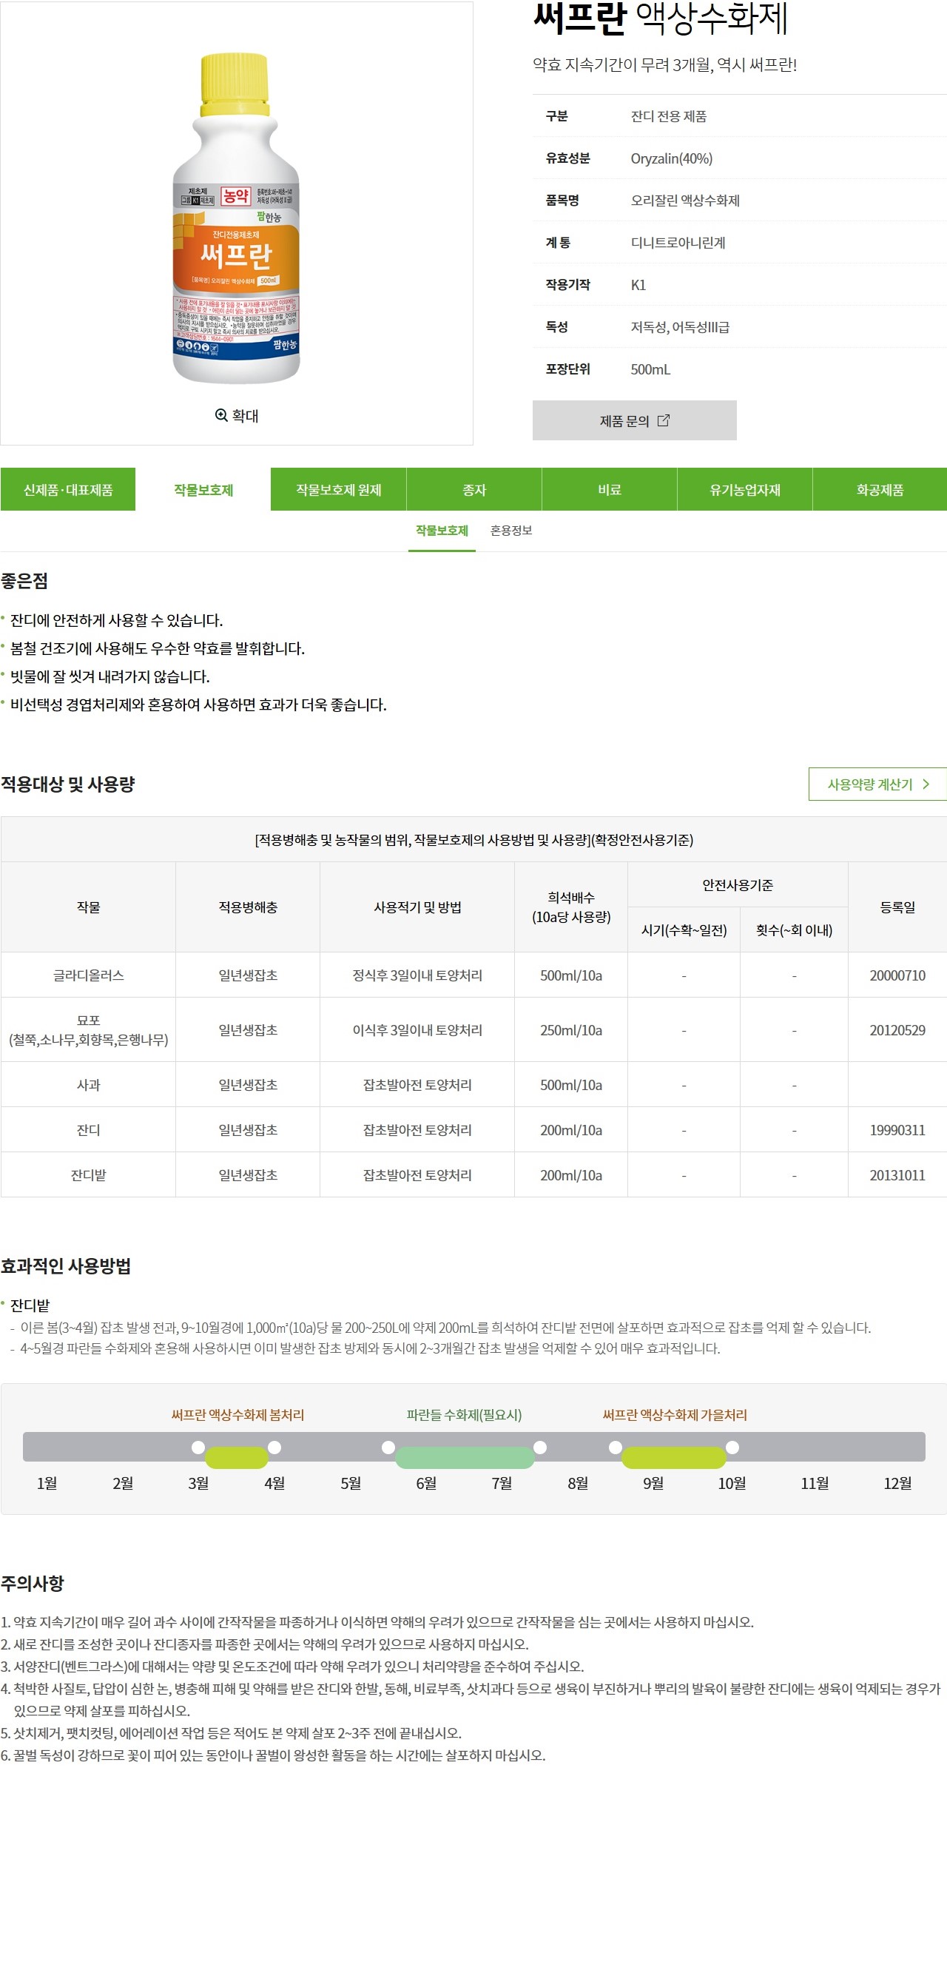
Task: Click the 글라디올러스 crop cell
Action: (89, 975)
